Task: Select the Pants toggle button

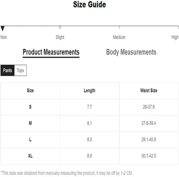Action: tap(8, 70)
